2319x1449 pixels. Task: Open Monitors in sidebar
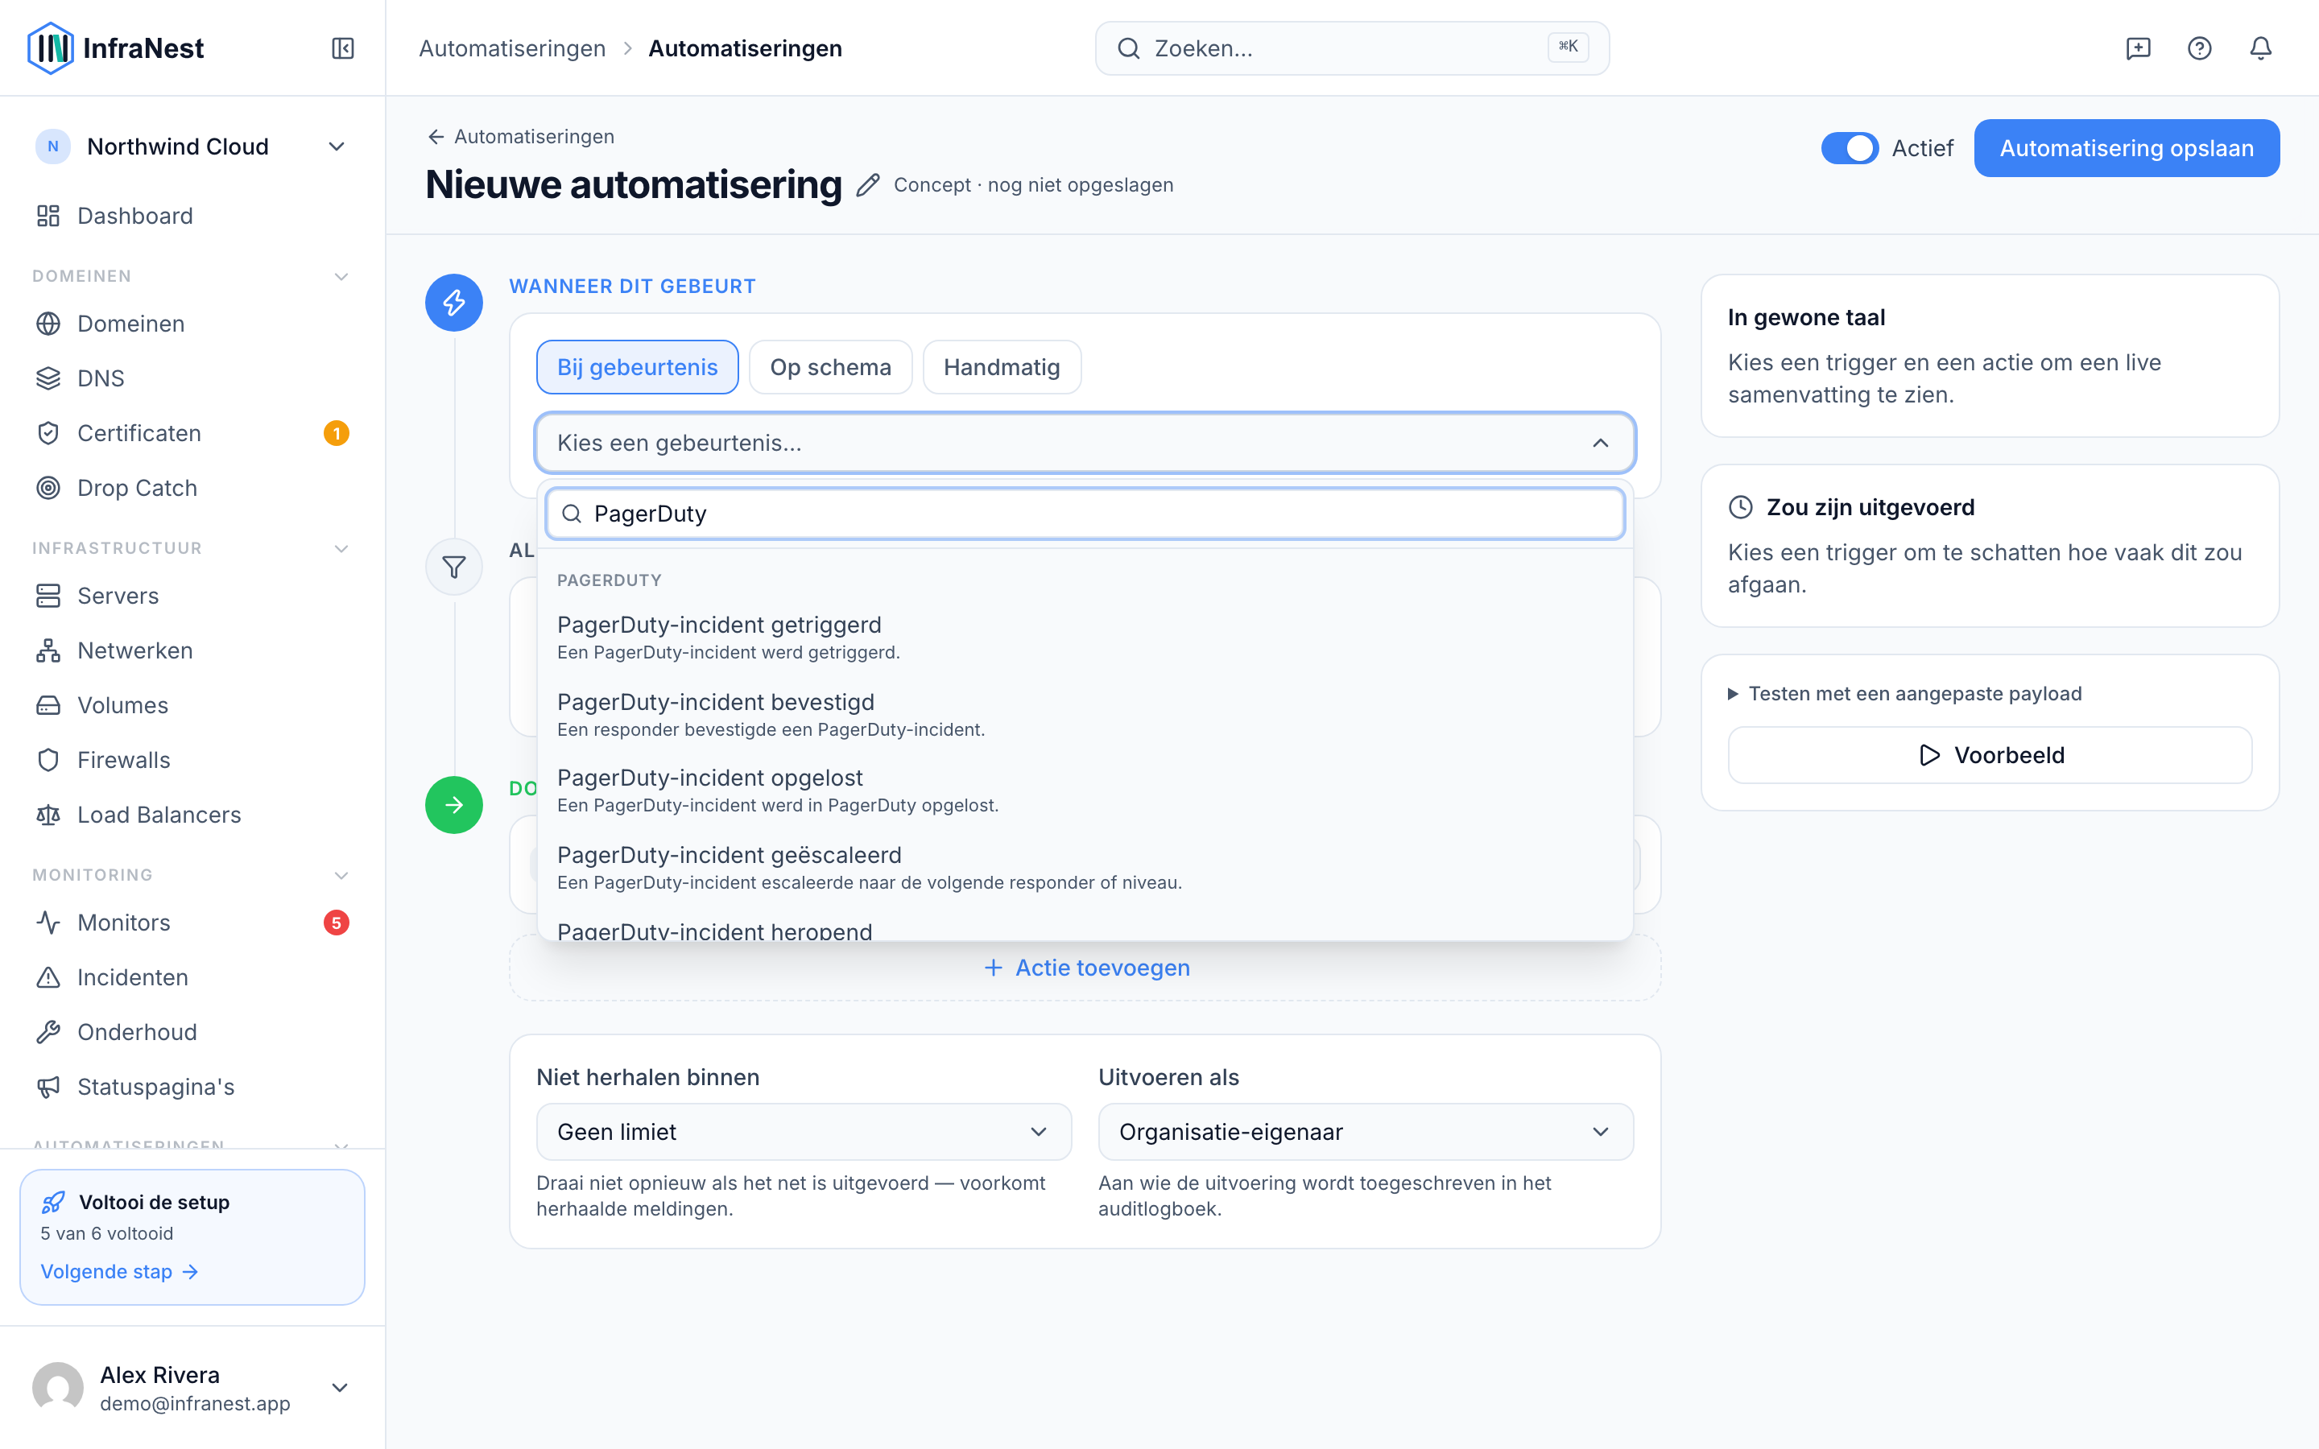[x=192, y=923]
